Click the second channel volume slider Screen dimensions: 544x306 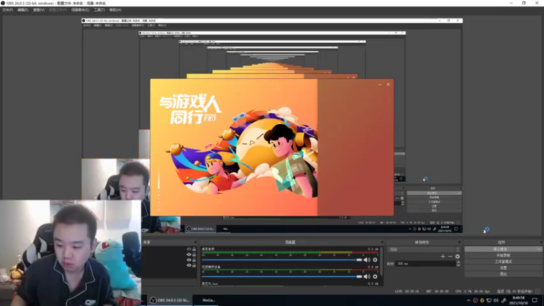(x=282, y=277)
